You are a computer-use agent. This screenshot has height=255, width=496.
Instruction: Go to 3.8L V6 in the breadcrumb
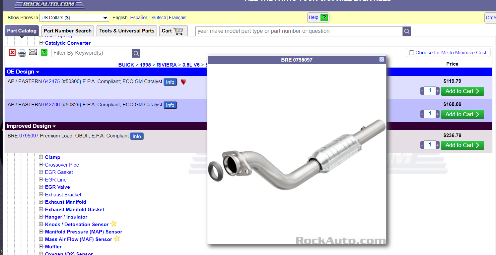[x=191, y=65]
